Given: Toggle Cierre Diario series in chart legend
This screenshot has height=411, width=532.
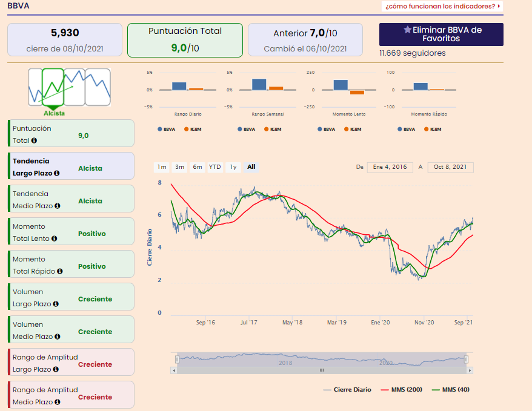Looking at the screenshot, I should point(347,390).
